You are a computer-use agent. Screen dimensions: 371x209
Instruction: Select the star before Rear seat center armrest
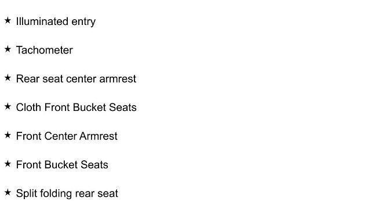[x=8, y=78]
